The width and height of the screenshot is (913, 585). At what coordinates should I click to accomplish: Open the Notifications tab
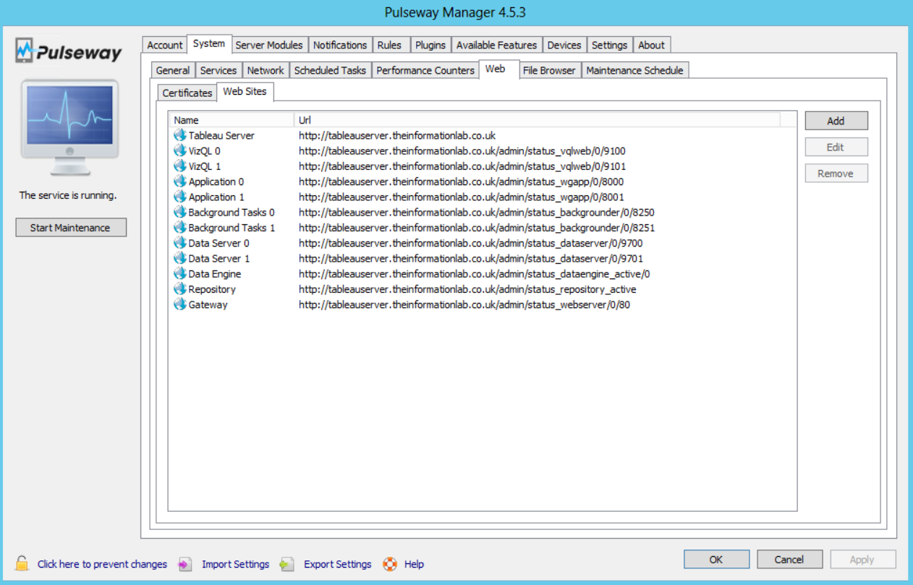[340, 45]
